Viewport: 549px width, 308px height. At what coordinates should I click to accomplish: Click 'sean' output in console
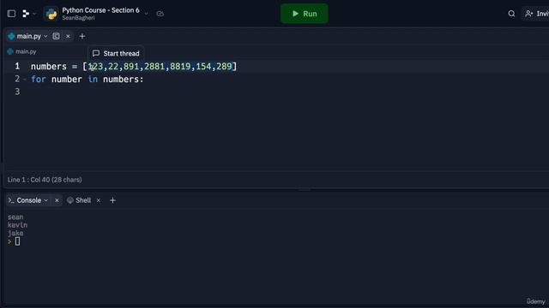[15, 216]
